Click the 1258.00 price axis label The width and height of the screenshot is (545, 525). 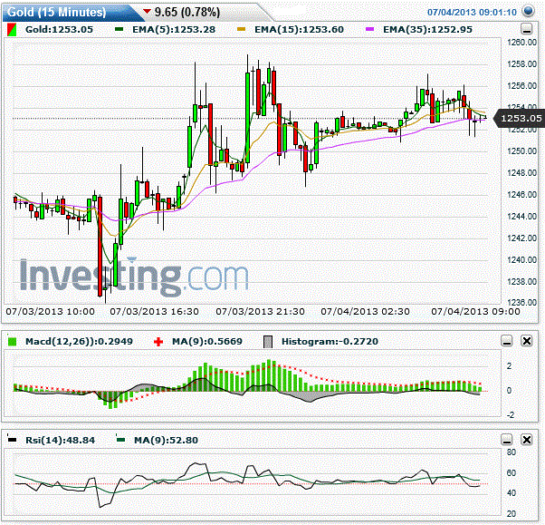521,64
